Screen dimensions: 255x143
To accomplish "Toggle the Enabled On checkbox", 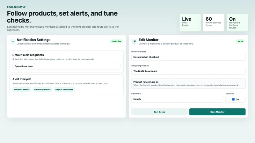I will click(x=233, y=99).
